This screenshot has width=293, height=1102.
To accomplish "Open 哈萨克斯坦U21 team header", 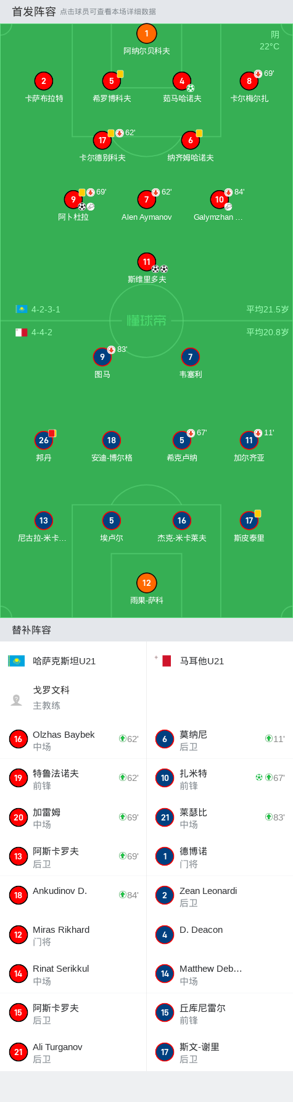I will (x=73, y=661).
